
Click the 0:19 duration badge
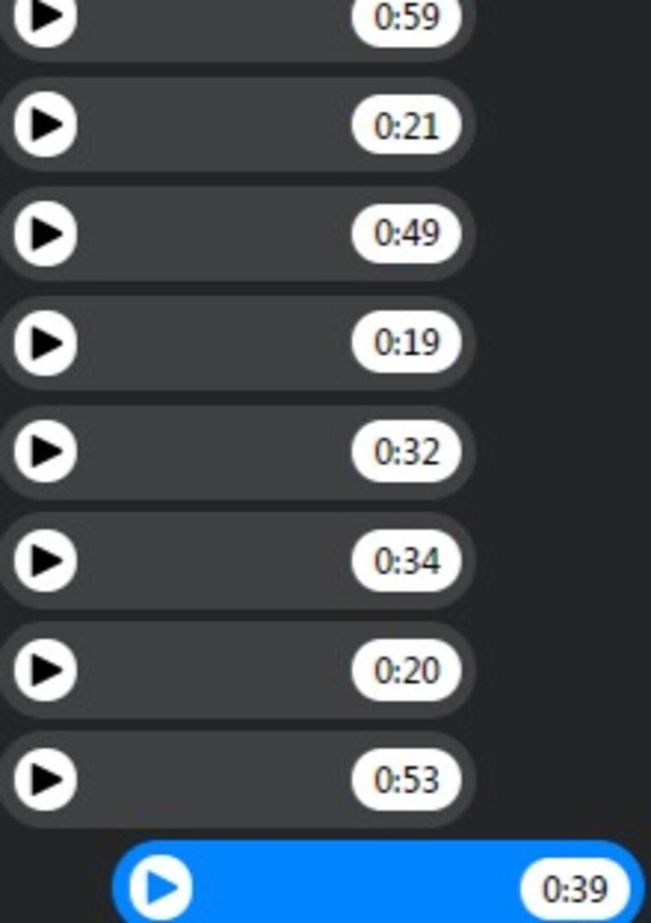pyautogui.click(x=406, y=343)
